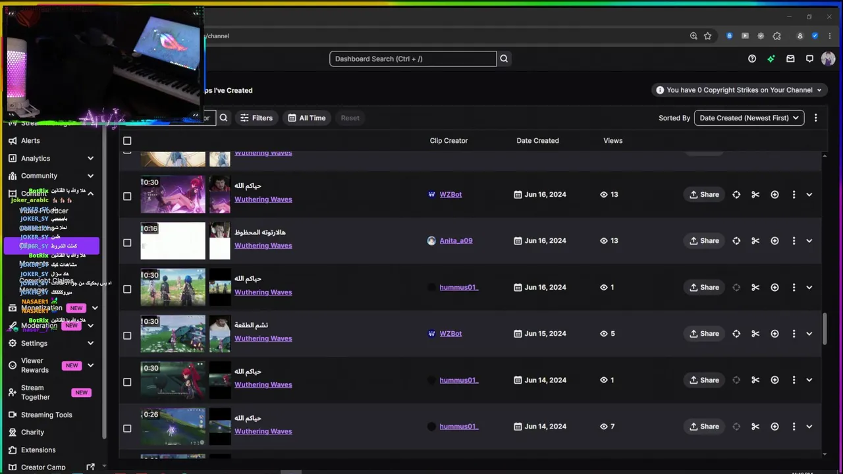The height and width of the screenshot is (474, 843).
Task: Select checkbox for WZBot Jun 16 clip
Action: coord(127,196)
